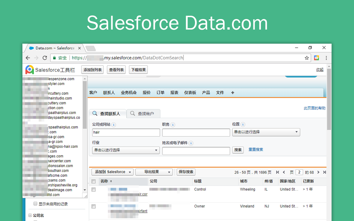Open the 联系人 navigation tab
The height and width of the screenshot is (221, 354).
pos(109,93)
